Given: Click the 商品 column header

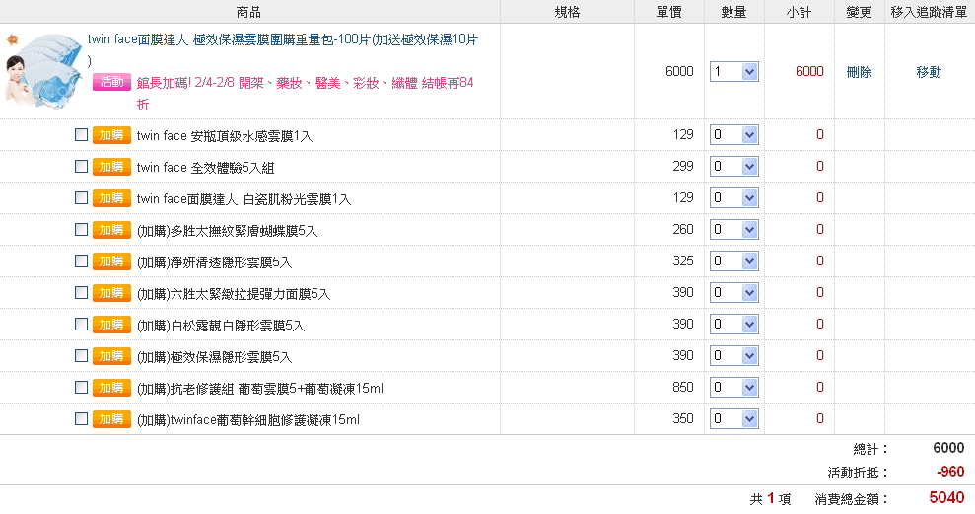Looking at the screenshot, I should coord(248,12).
